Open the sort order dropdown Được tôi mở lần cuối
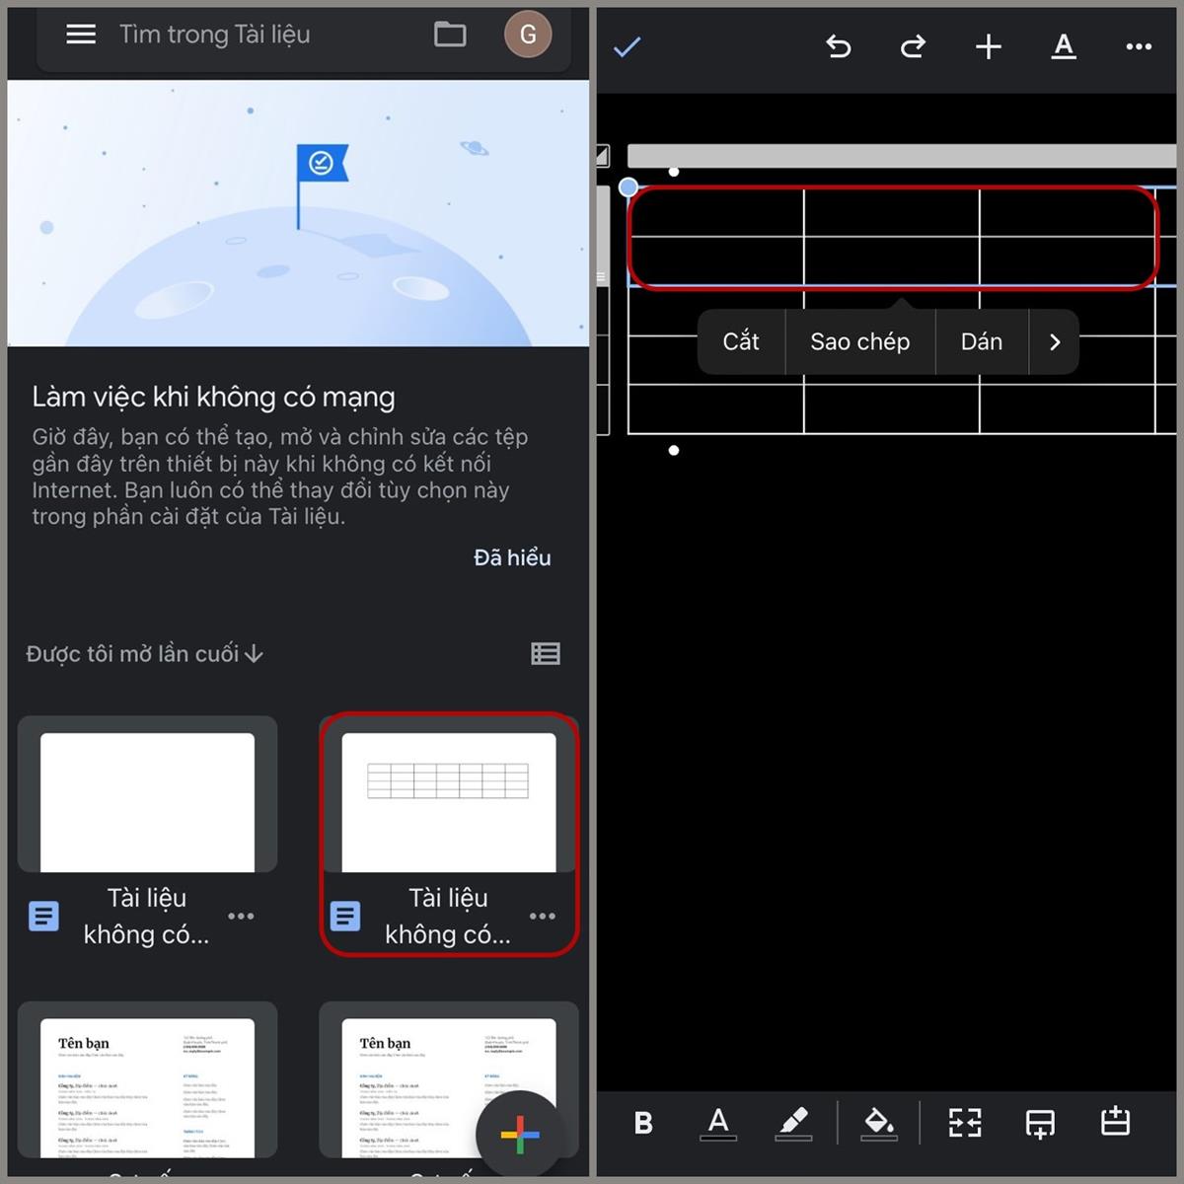Viewport: 1184px width, 1184px height. [x=143, y=653]
